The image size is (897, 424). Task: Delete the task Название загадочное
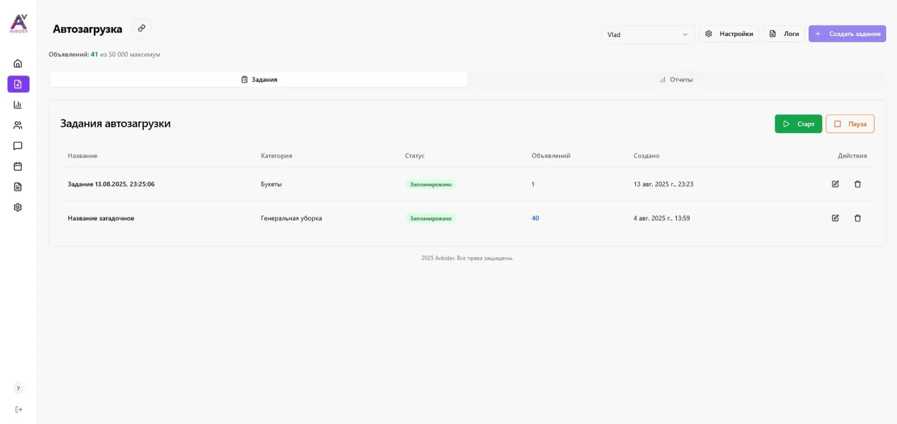tap(858, 218)
